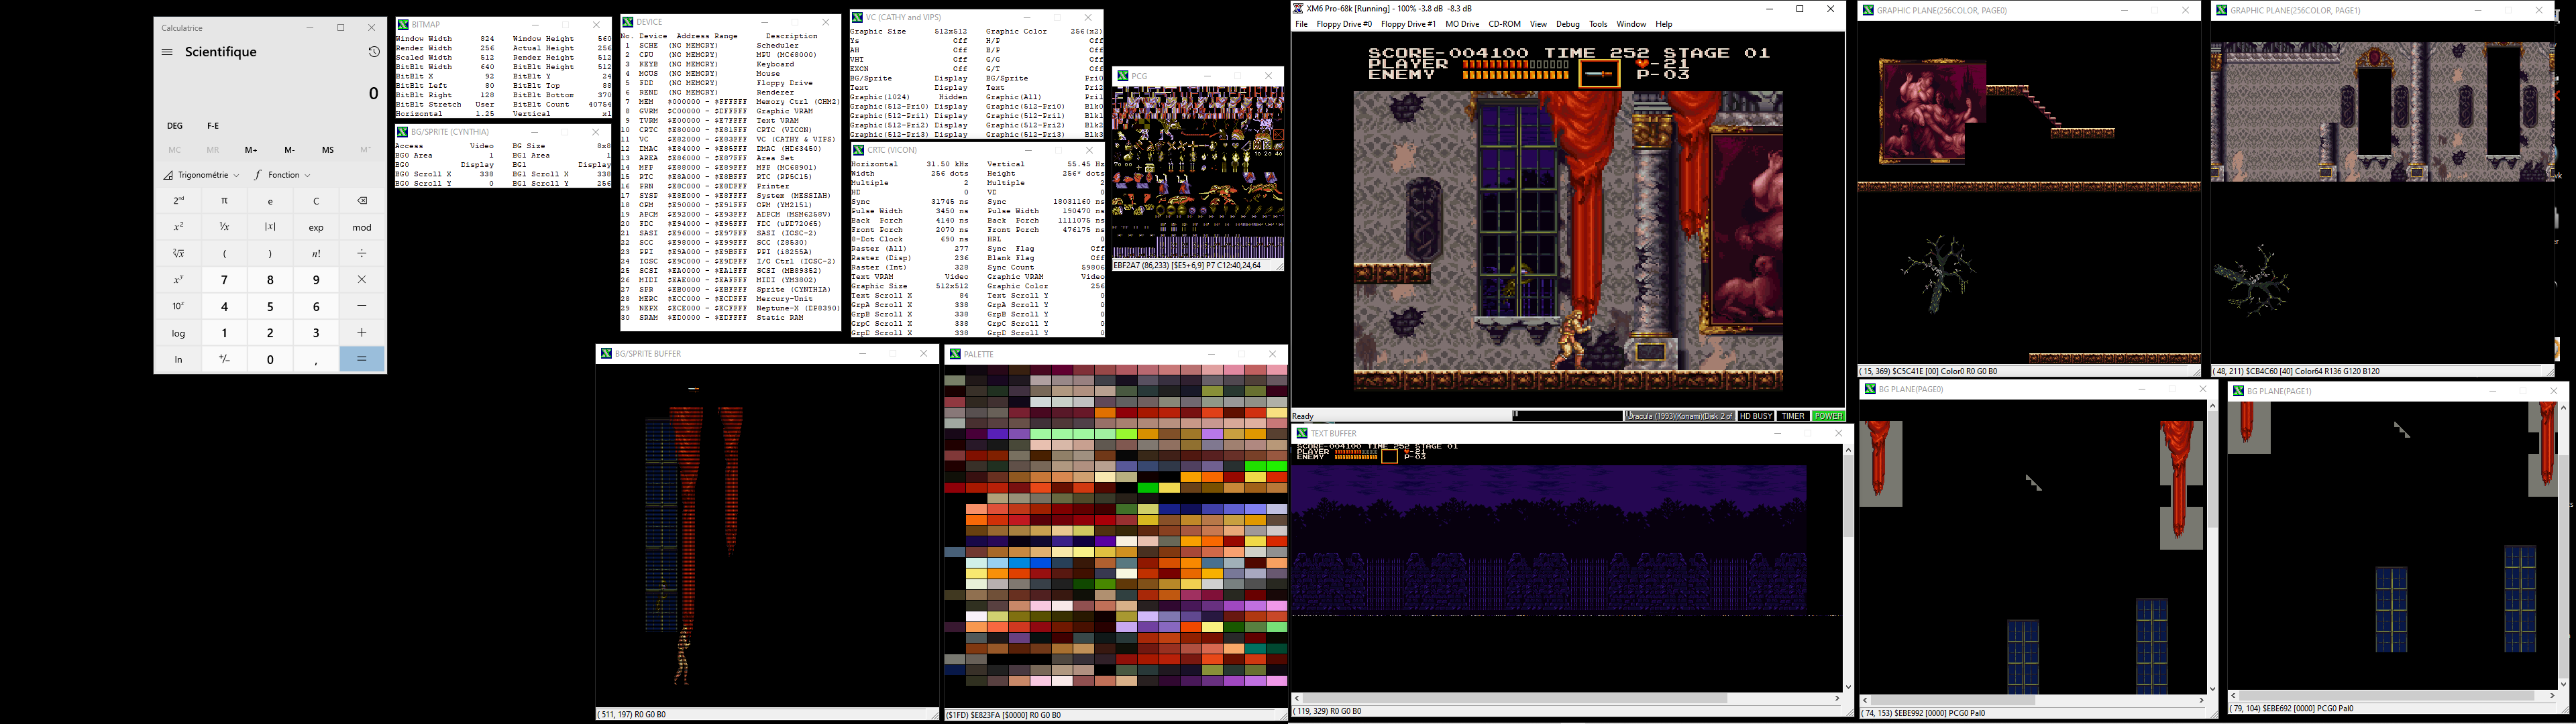Click the 10 to the power x key
The width and height of the screenshot is (2576, 724).
pos(179,307)
